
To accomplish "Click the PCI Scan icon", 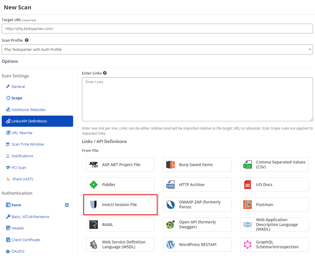I will coord(8,168).
